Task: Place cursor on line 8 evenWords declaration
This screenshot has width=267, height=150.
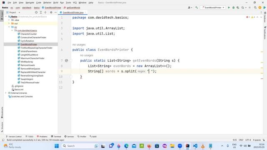Action: (122, 66)
